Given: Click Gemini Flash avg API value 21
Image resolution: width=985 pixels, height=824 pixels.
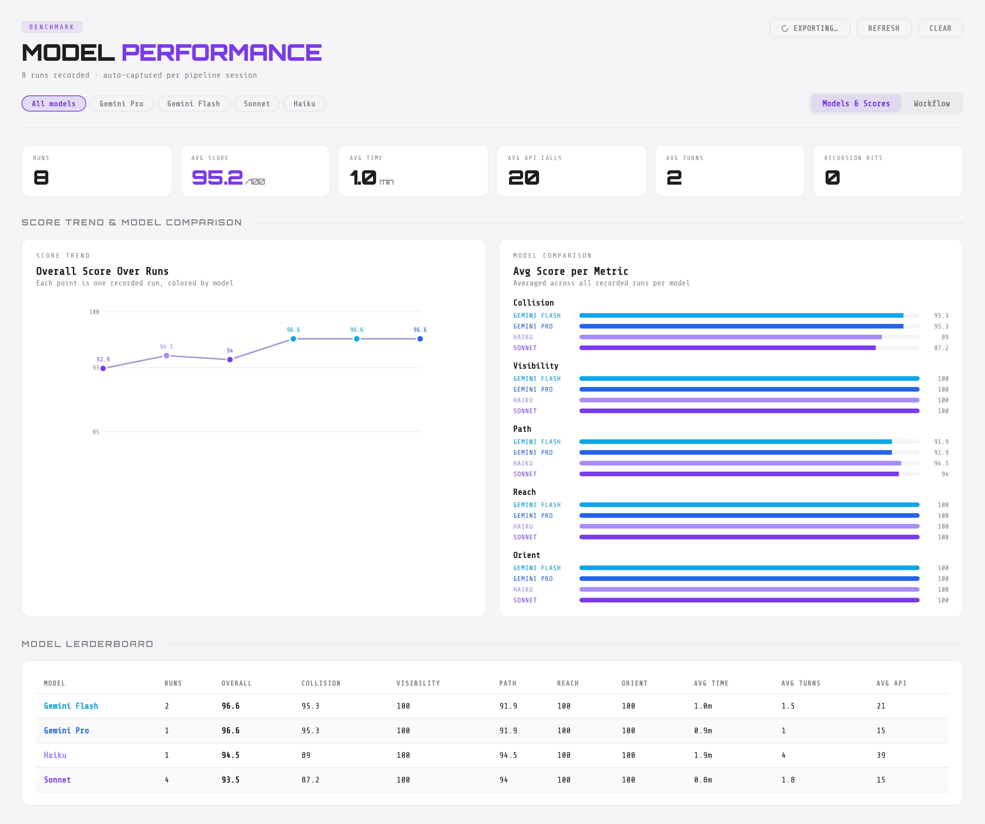Looking at the screenshot, I should [881, 706].
